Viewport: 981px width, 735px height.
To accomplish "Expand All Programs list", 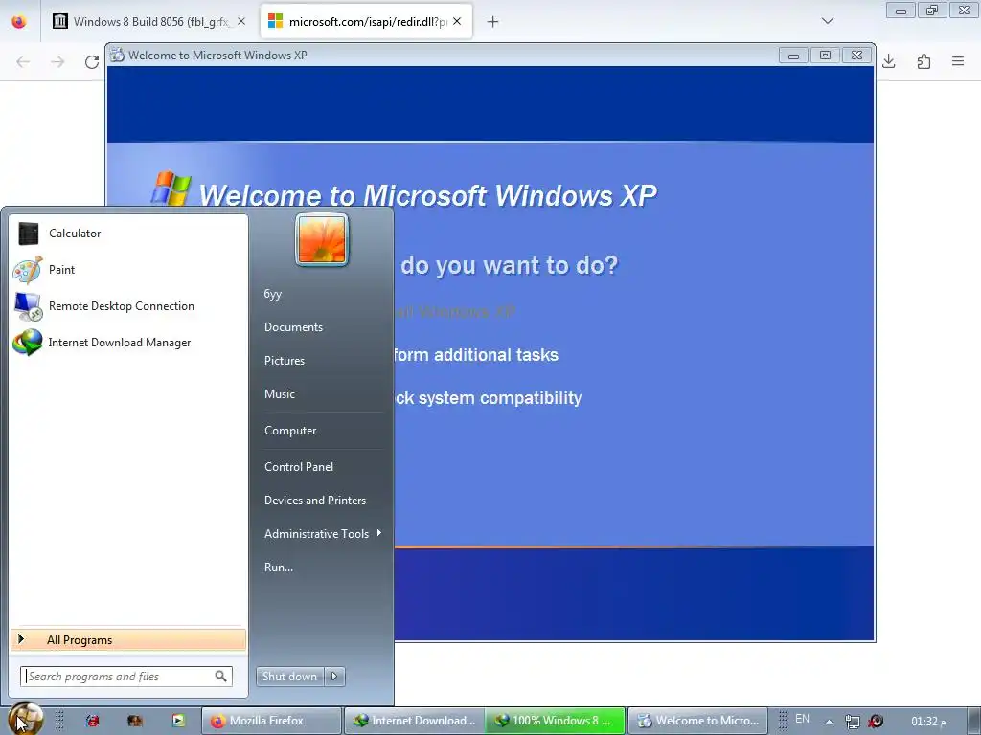I will [128, 640].
